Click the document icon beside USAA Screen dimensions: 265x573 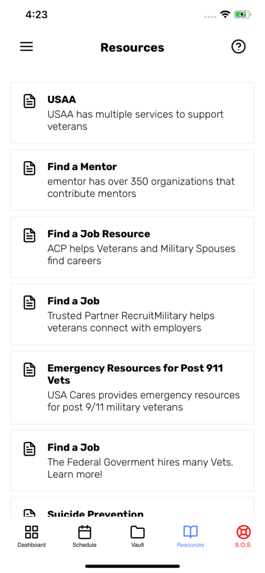coord(30,101)
